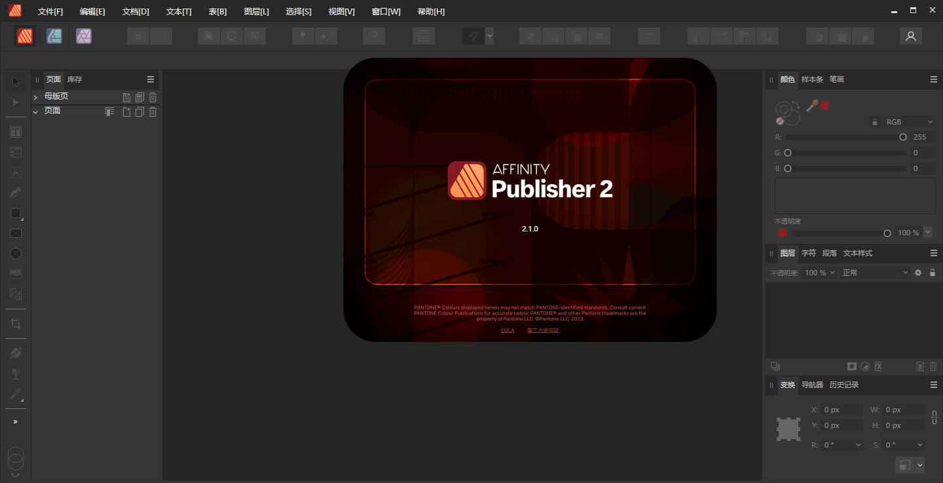Toggle the layer lock icon

point(933,273)
